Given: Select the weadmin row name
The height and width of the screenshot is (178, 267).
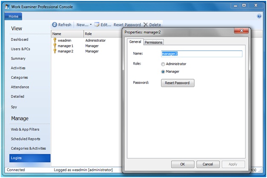Looking at the screenshot, I should (x=65, y=40).
